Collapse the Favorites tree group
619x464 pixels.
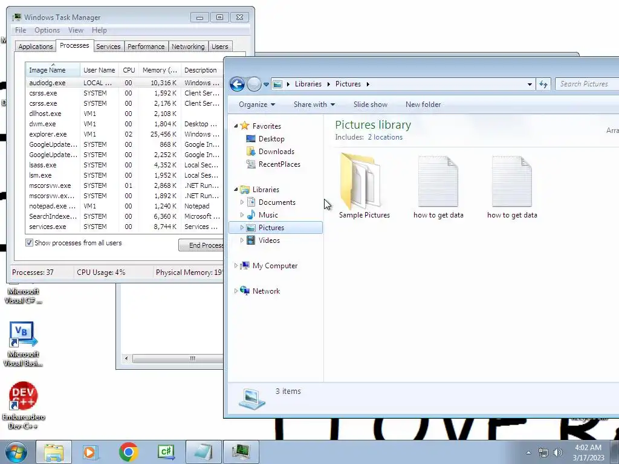click(x=236, y=126)
